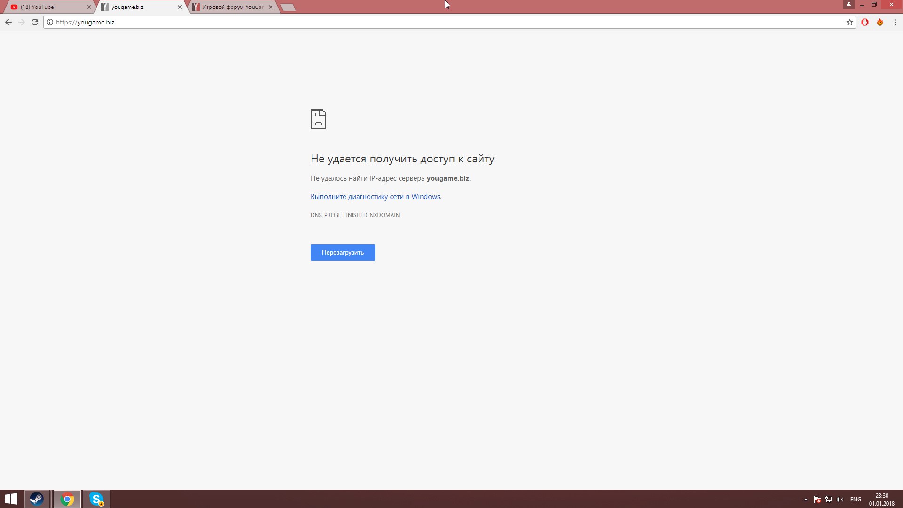Go back to the previous page
The image size is (903, 508).
click(x=8, y=22)
